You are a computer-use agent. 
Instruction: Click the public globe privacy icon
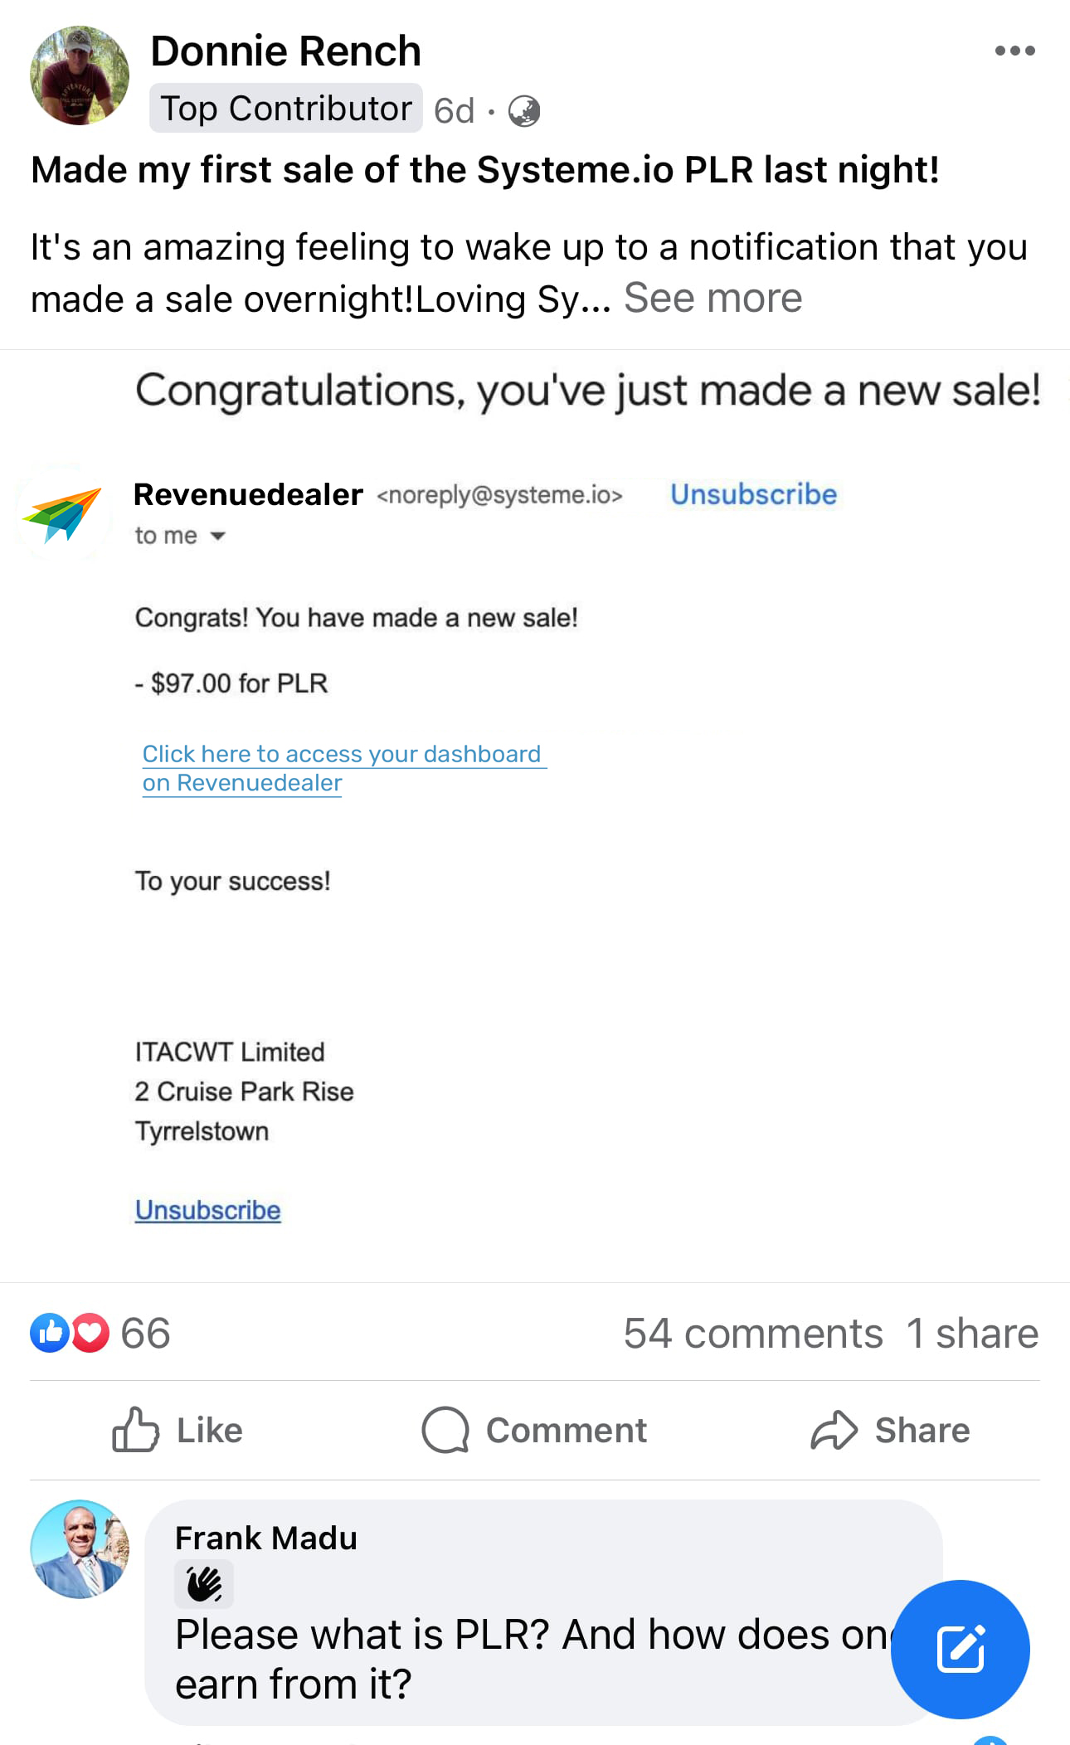pos(523,110)
